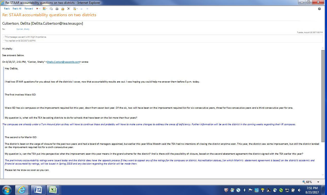
Task: Click the move-to-folder icon
Action: click(x=74, y=9)
